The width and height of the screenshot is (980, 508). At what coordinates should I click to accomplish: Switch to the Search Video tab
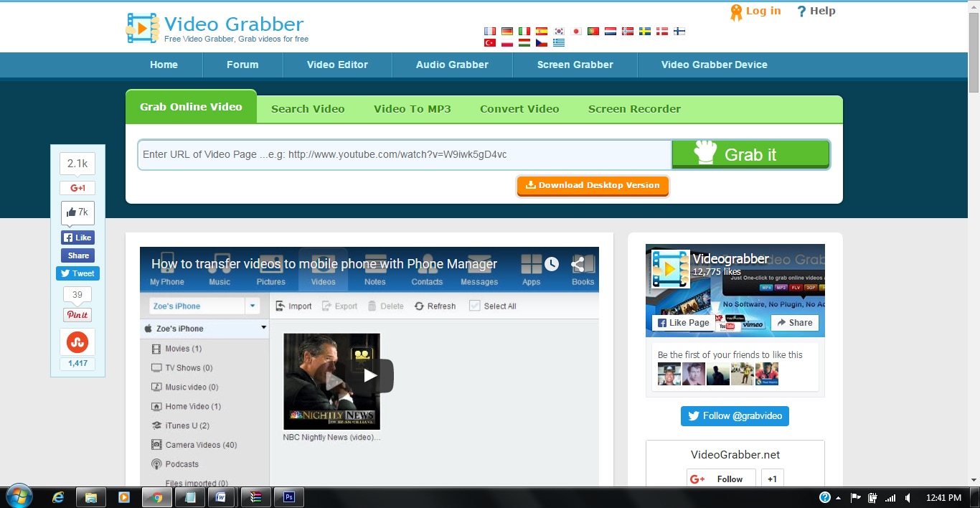(x=308, y=109)
